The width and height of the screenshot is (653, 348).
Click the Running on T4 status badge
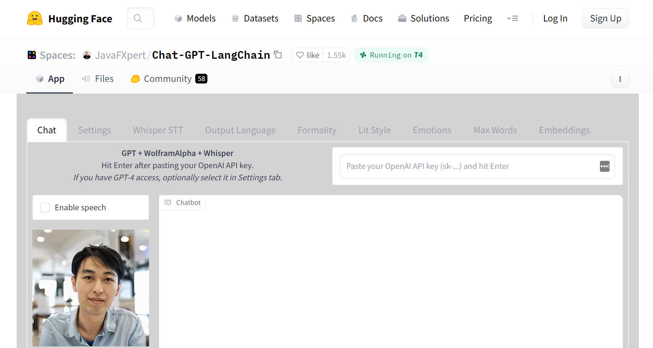[x=391, y=55]
